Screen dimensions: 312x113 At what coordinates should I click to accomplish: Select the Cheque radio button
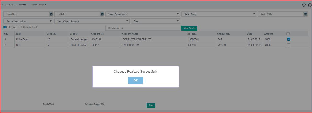pyautogui.click(x=5, y=27)
